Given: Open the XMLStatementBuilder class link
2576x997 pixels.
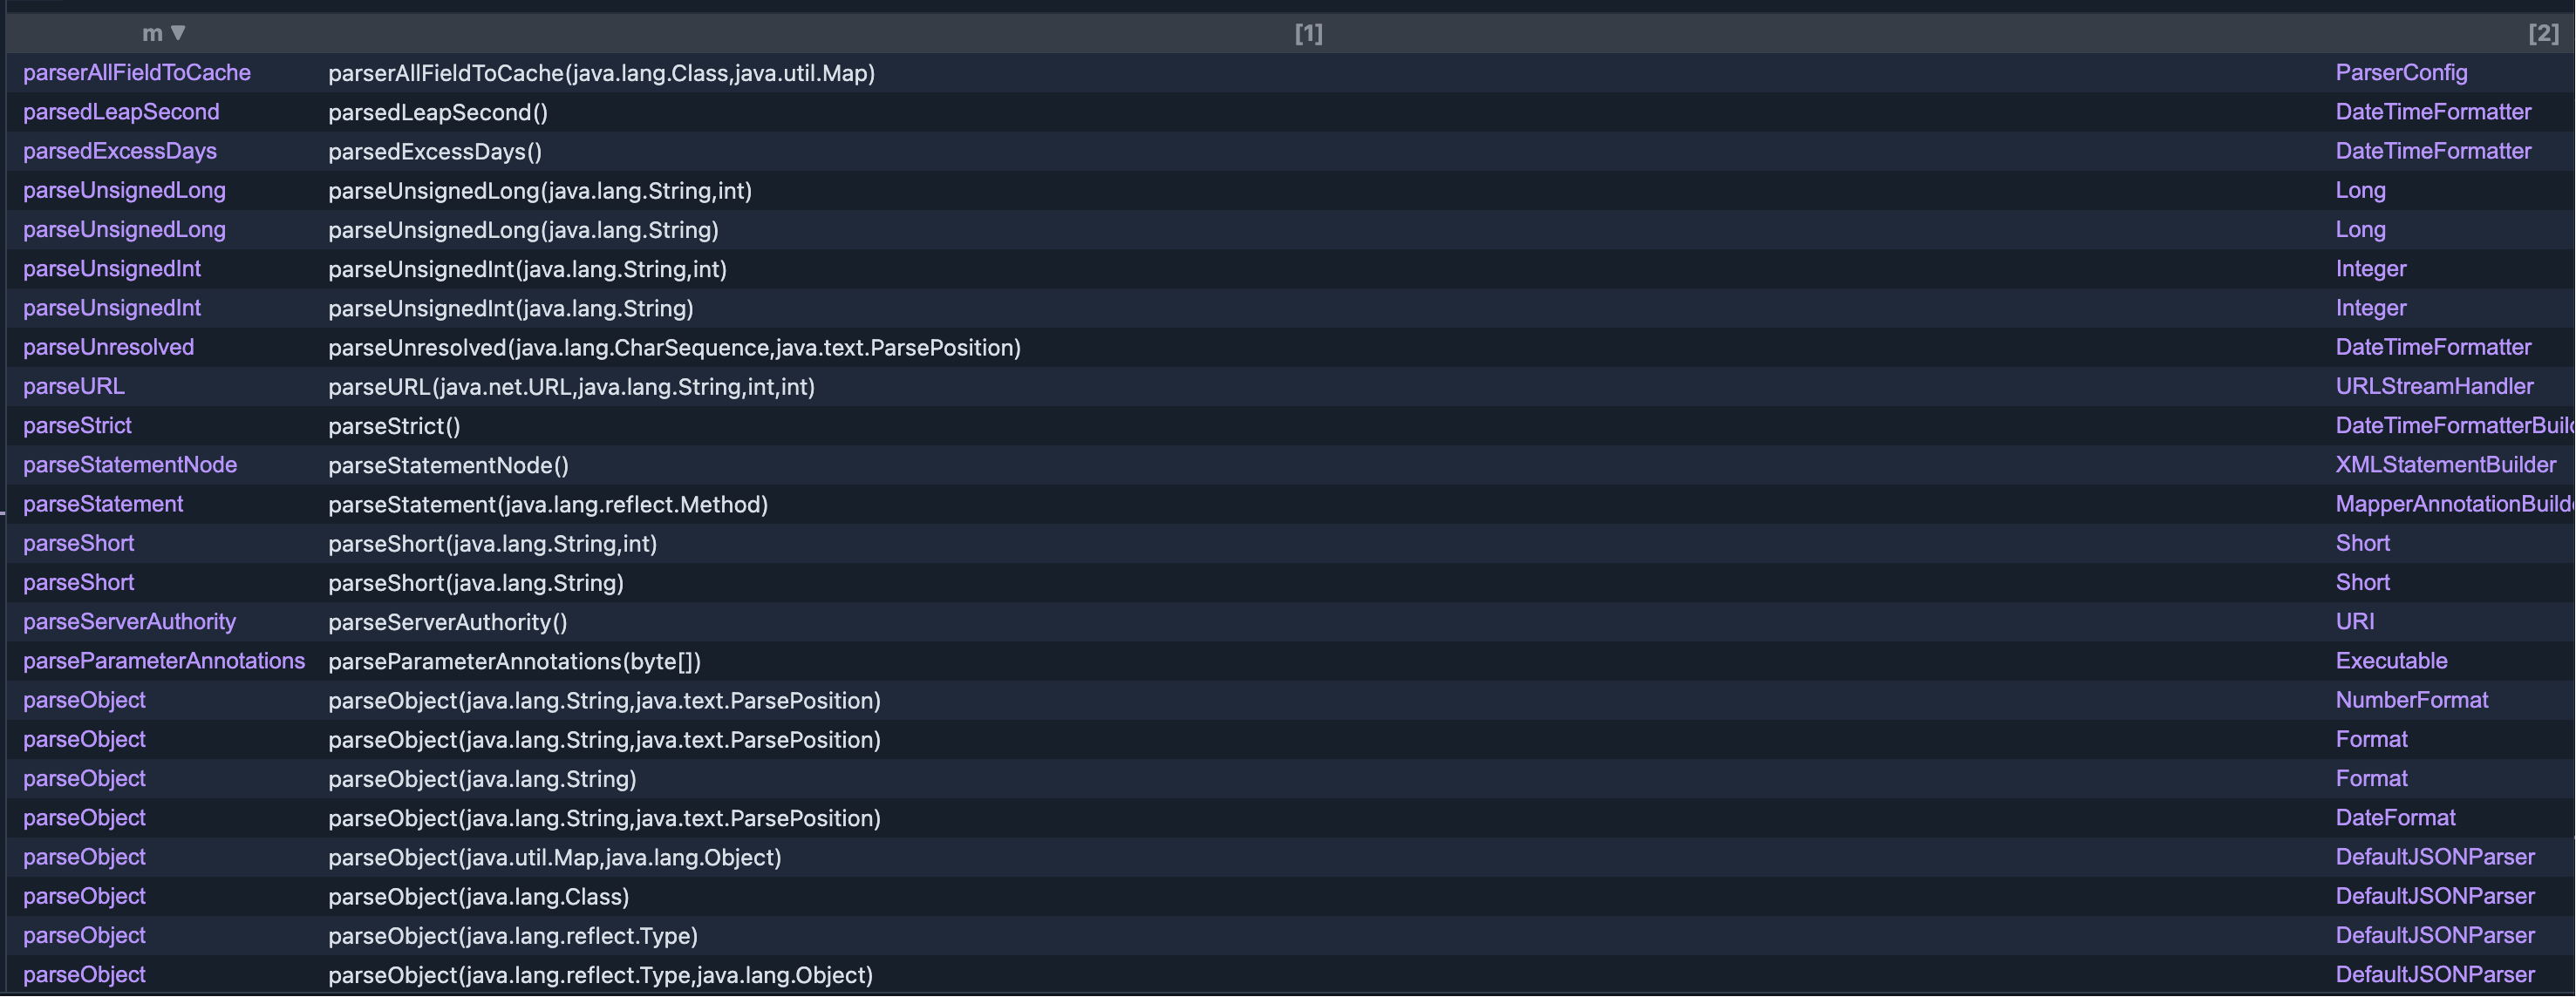Looking at the screenshot, I should point(2445,465).
